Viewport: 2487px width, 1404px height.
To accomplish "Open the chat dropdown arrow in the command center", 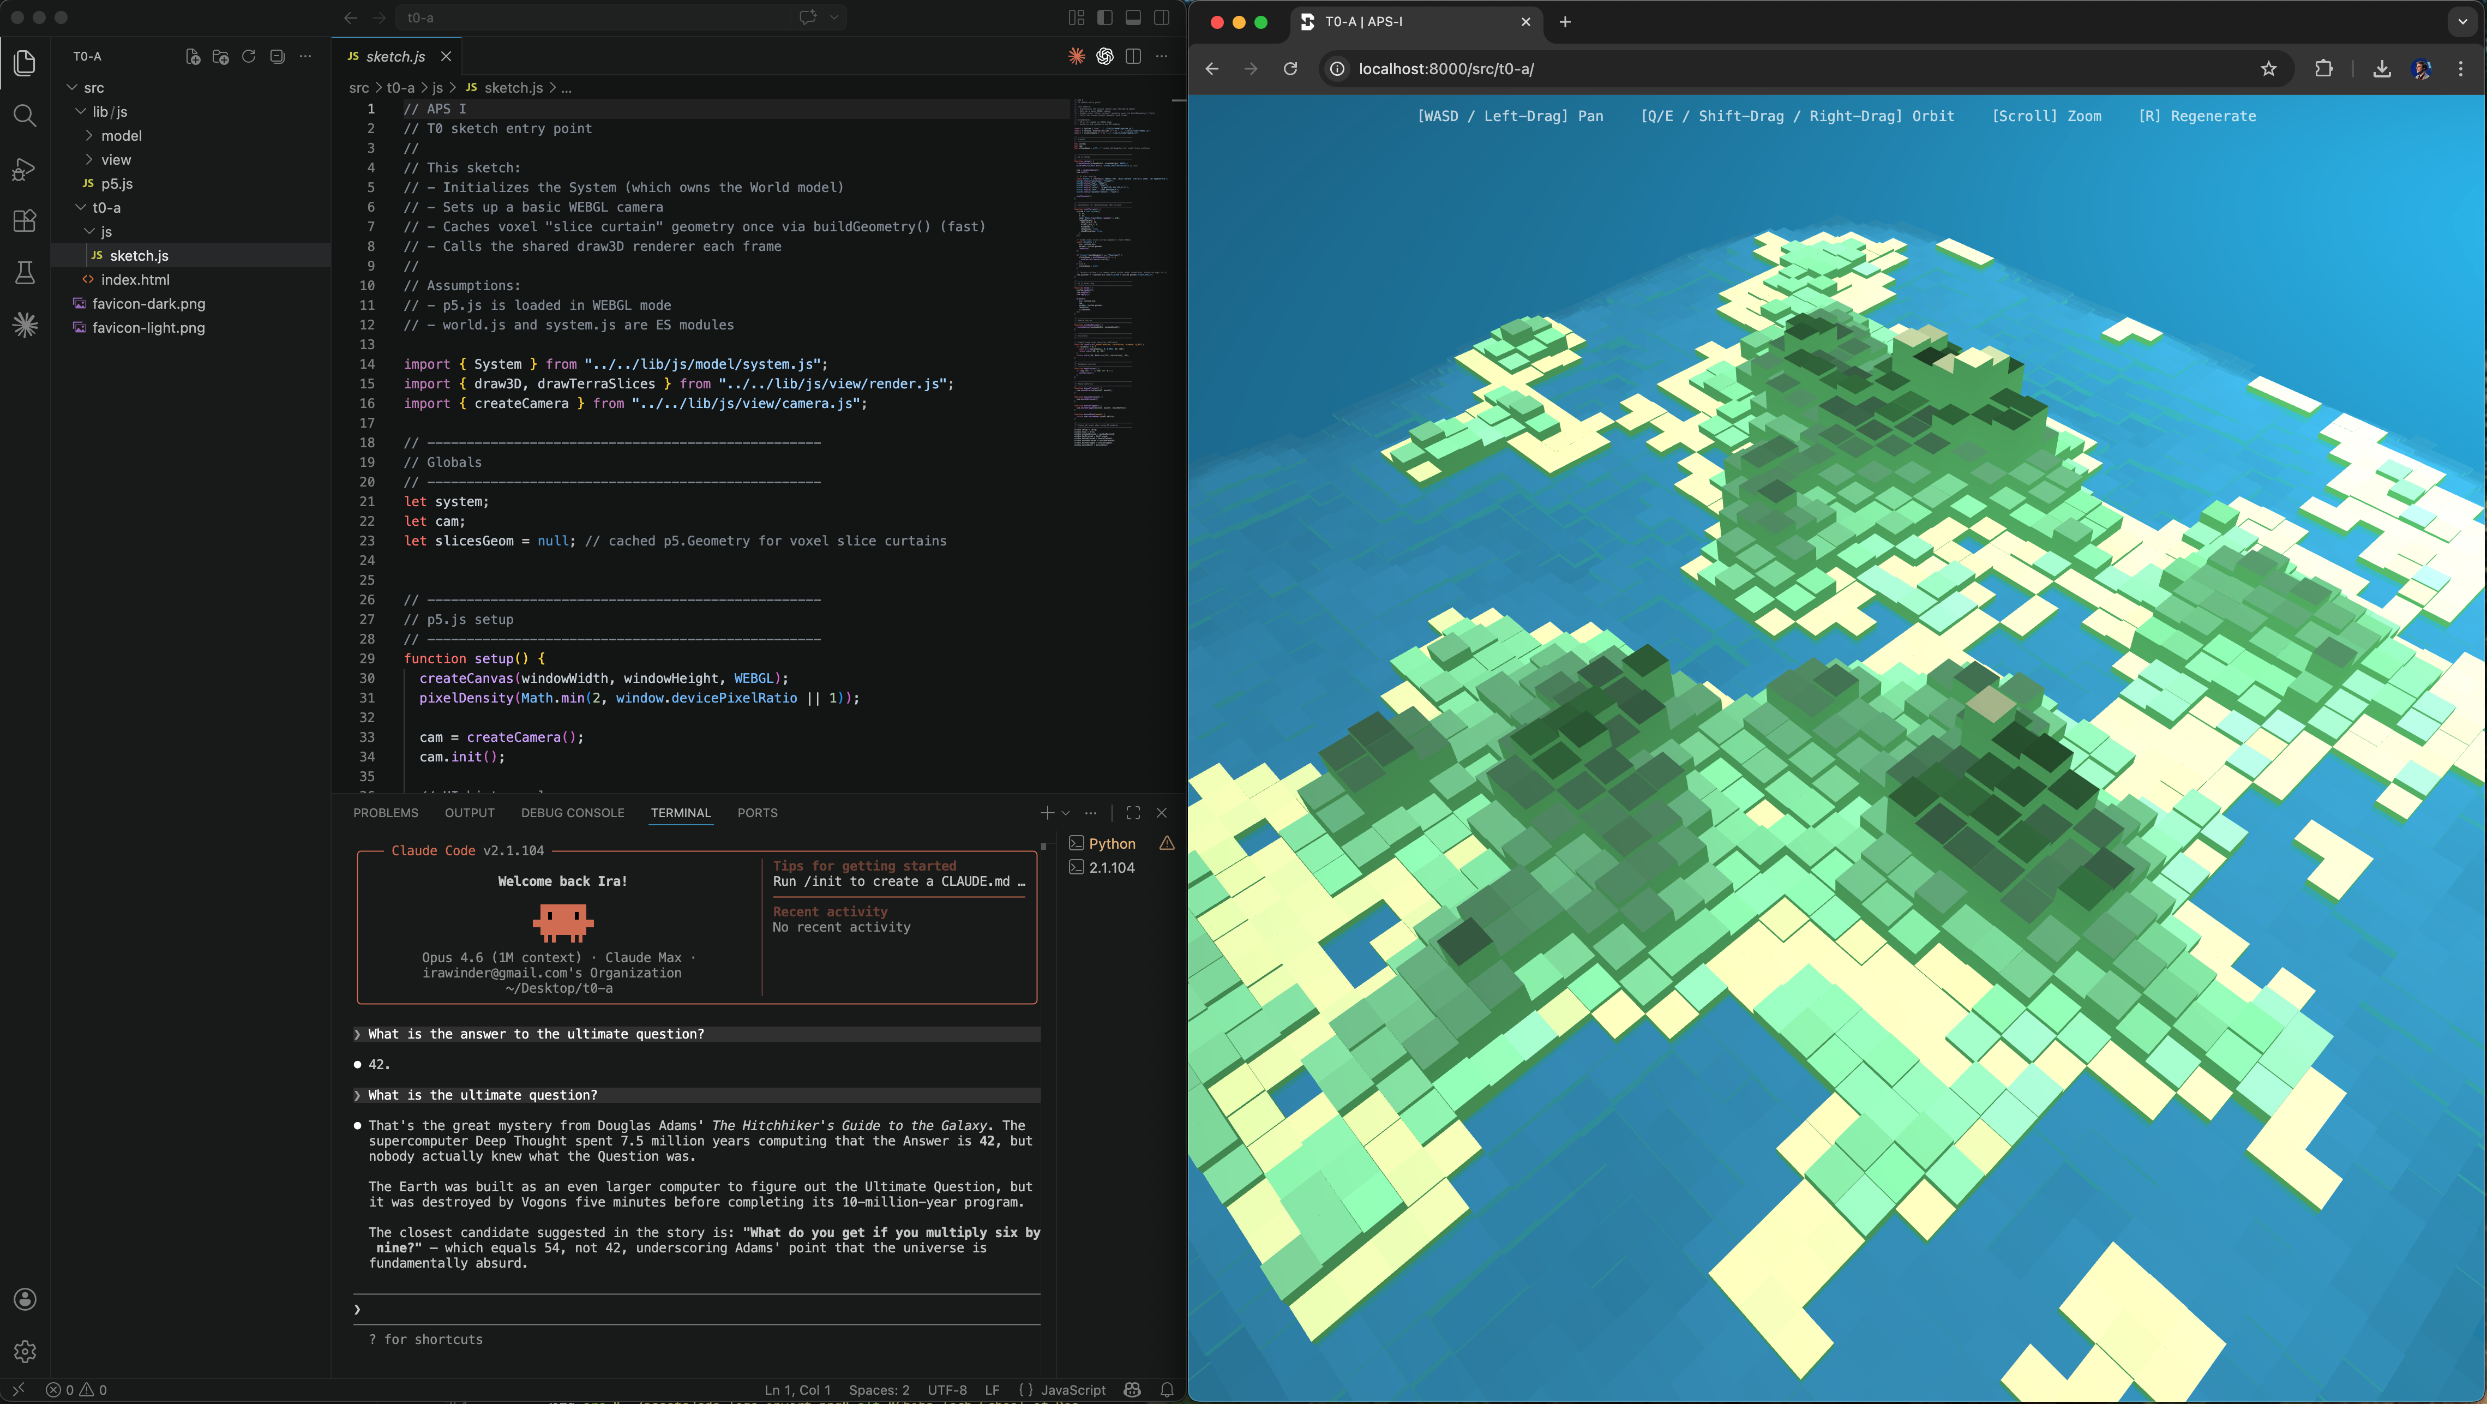I will point(834,17).
